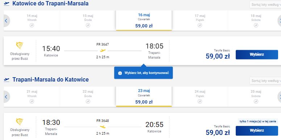The width and height of the screenshot is (281, 140).
Task: Choose the 15:40 Katowice flight with Wybierz
Action: coord(257,54)
